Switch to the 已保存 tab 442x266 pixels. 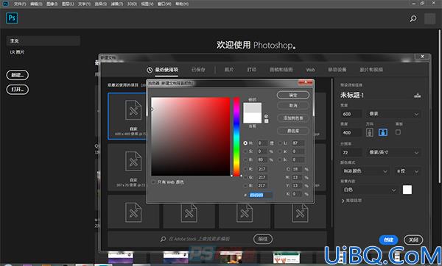click(x=198, y=70)
